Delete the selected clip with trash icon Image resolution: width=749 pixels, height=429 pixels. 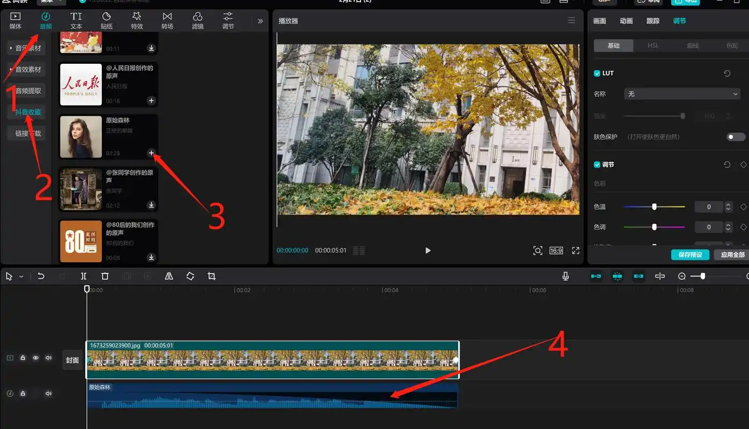coord(105,276)
